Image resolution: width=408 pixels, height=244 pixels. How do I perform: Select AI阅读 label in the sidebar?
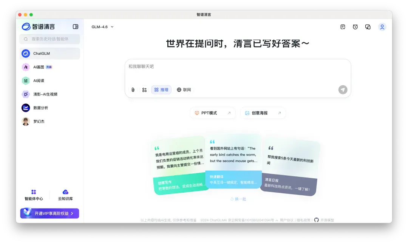pos(39,80)
